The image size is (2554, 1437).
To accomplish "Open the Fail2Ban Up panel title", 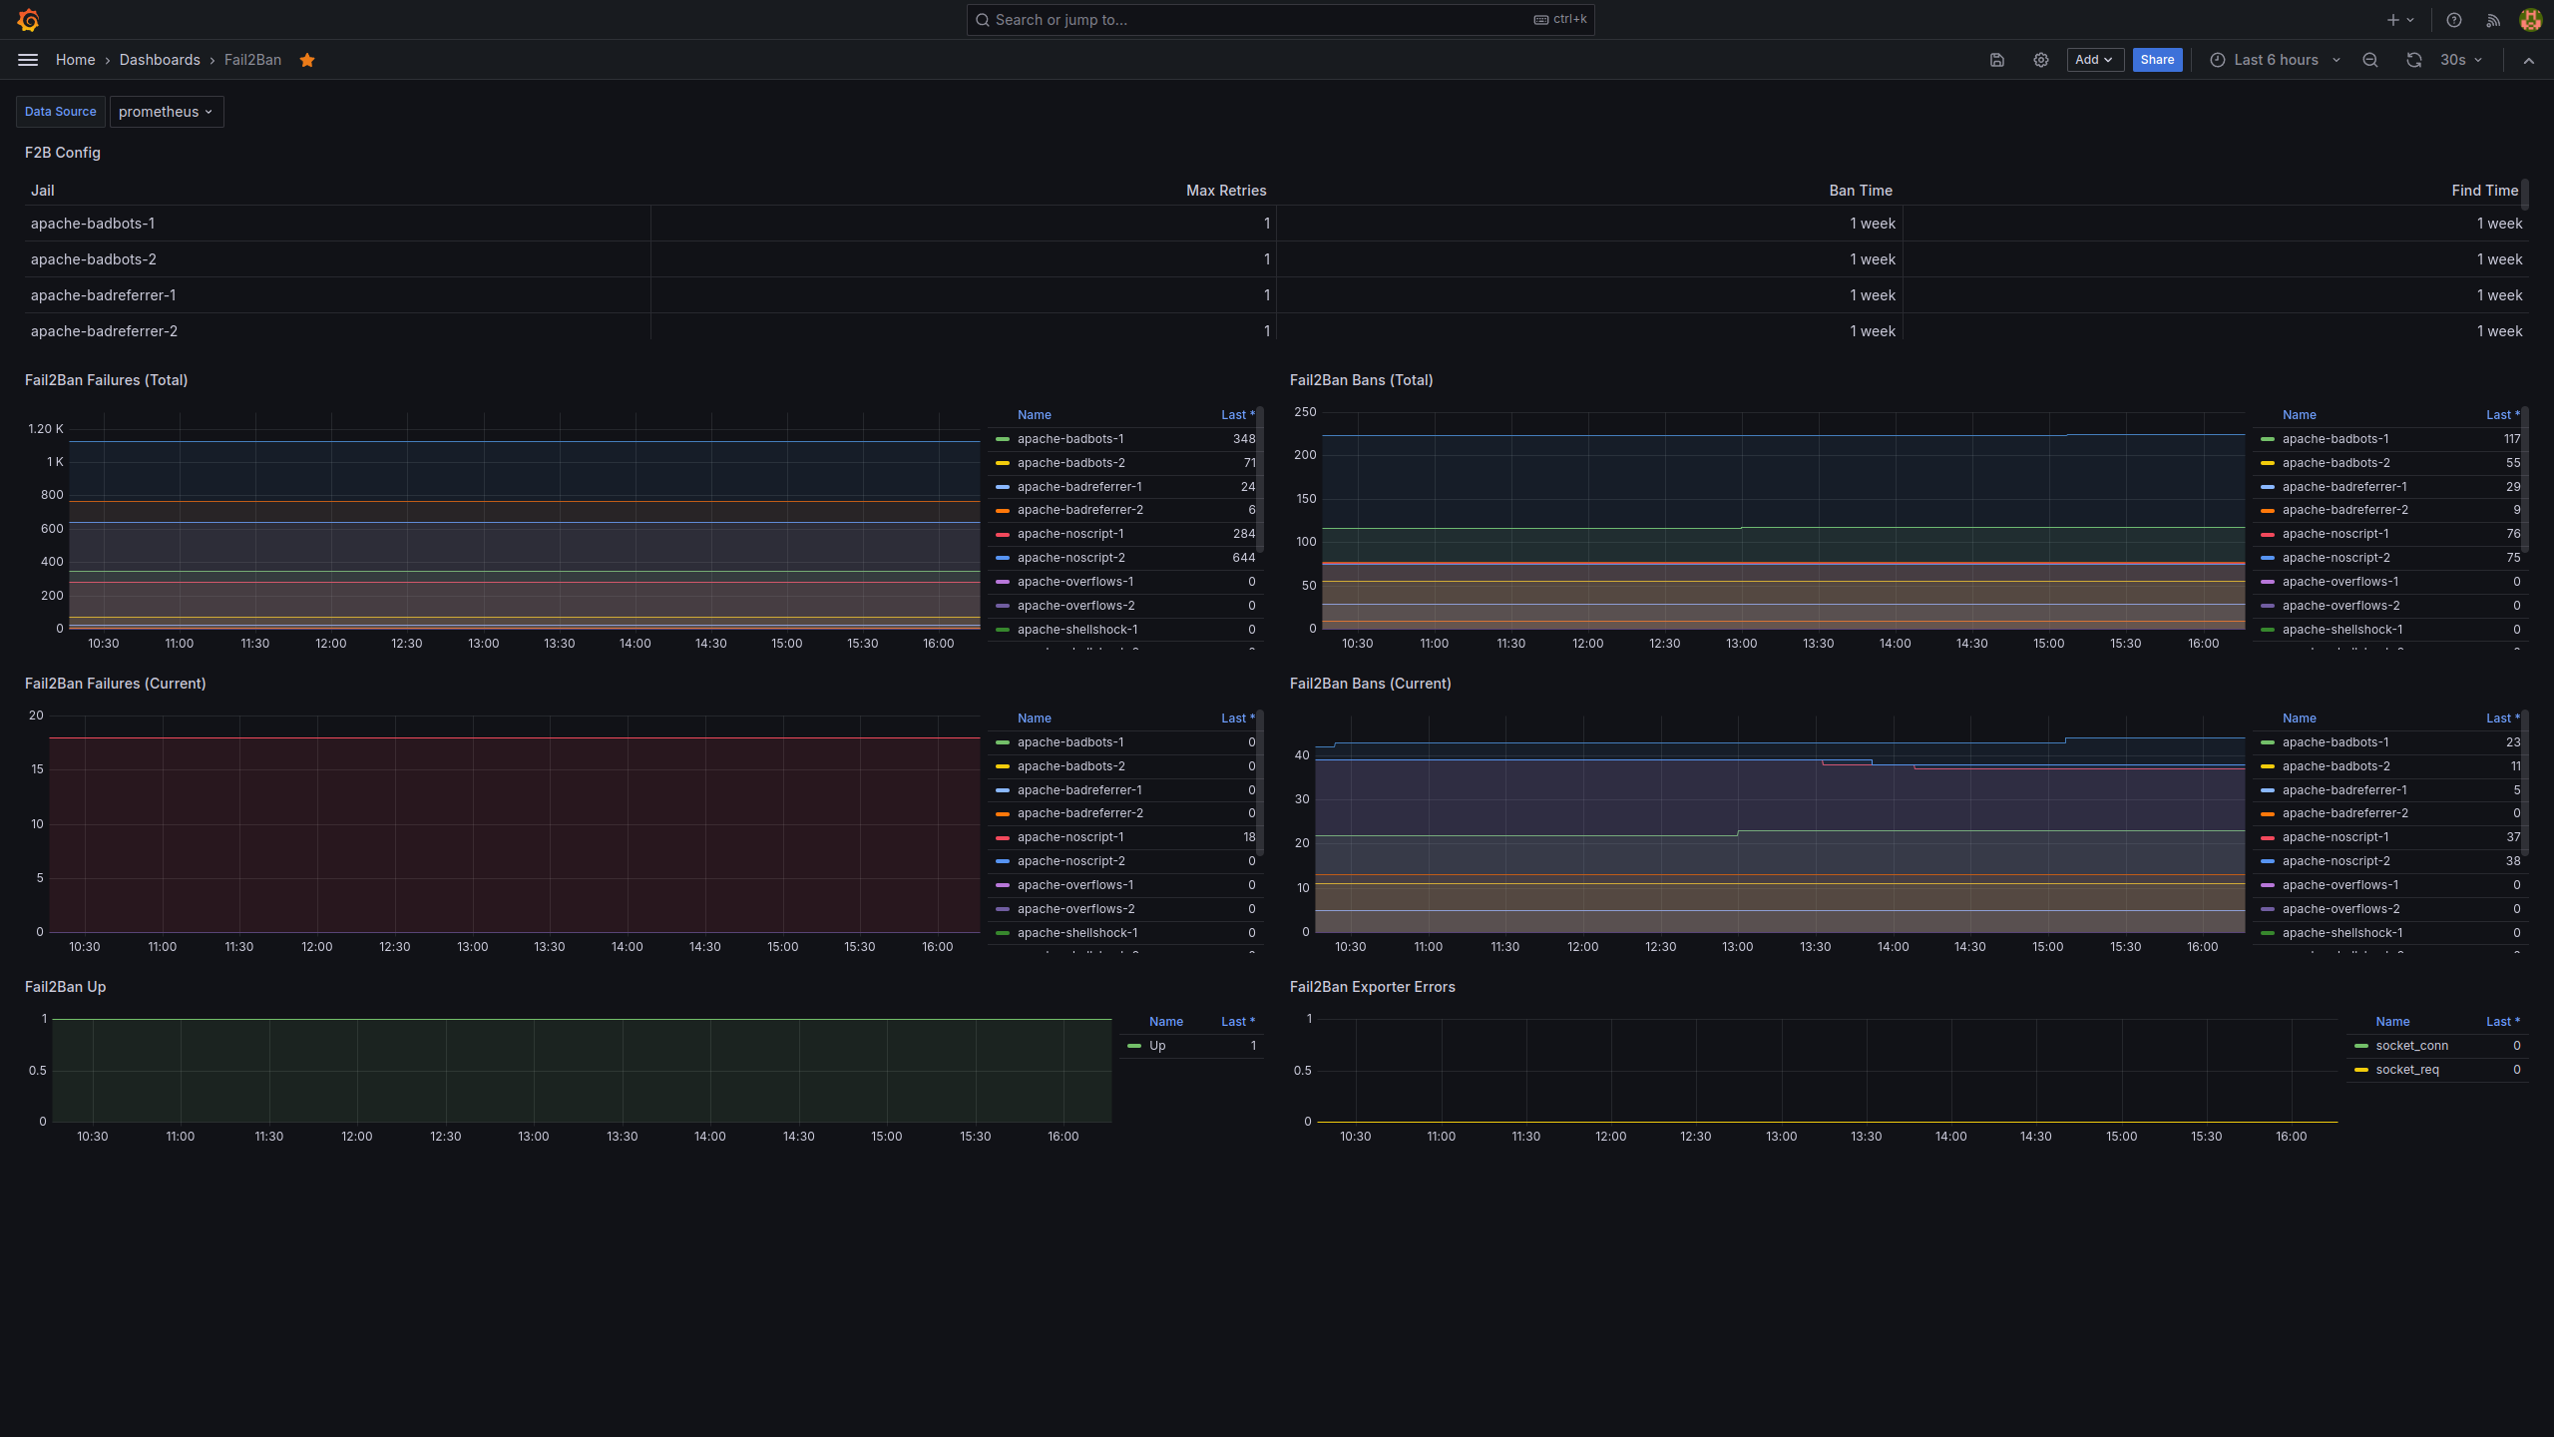I will tap(66, 987).
